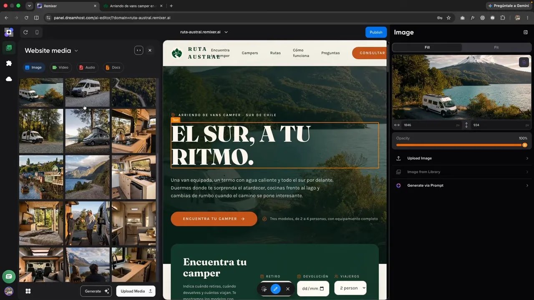The height and width of the screenshot is (300, 534).
Task: Open the cloud sidebar icon
Action: pyautogui.click(x=9, y=79)
